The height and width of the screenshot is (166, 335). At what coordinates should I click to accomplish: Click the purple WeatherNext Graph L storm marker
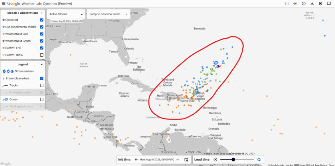click(218, 66)
